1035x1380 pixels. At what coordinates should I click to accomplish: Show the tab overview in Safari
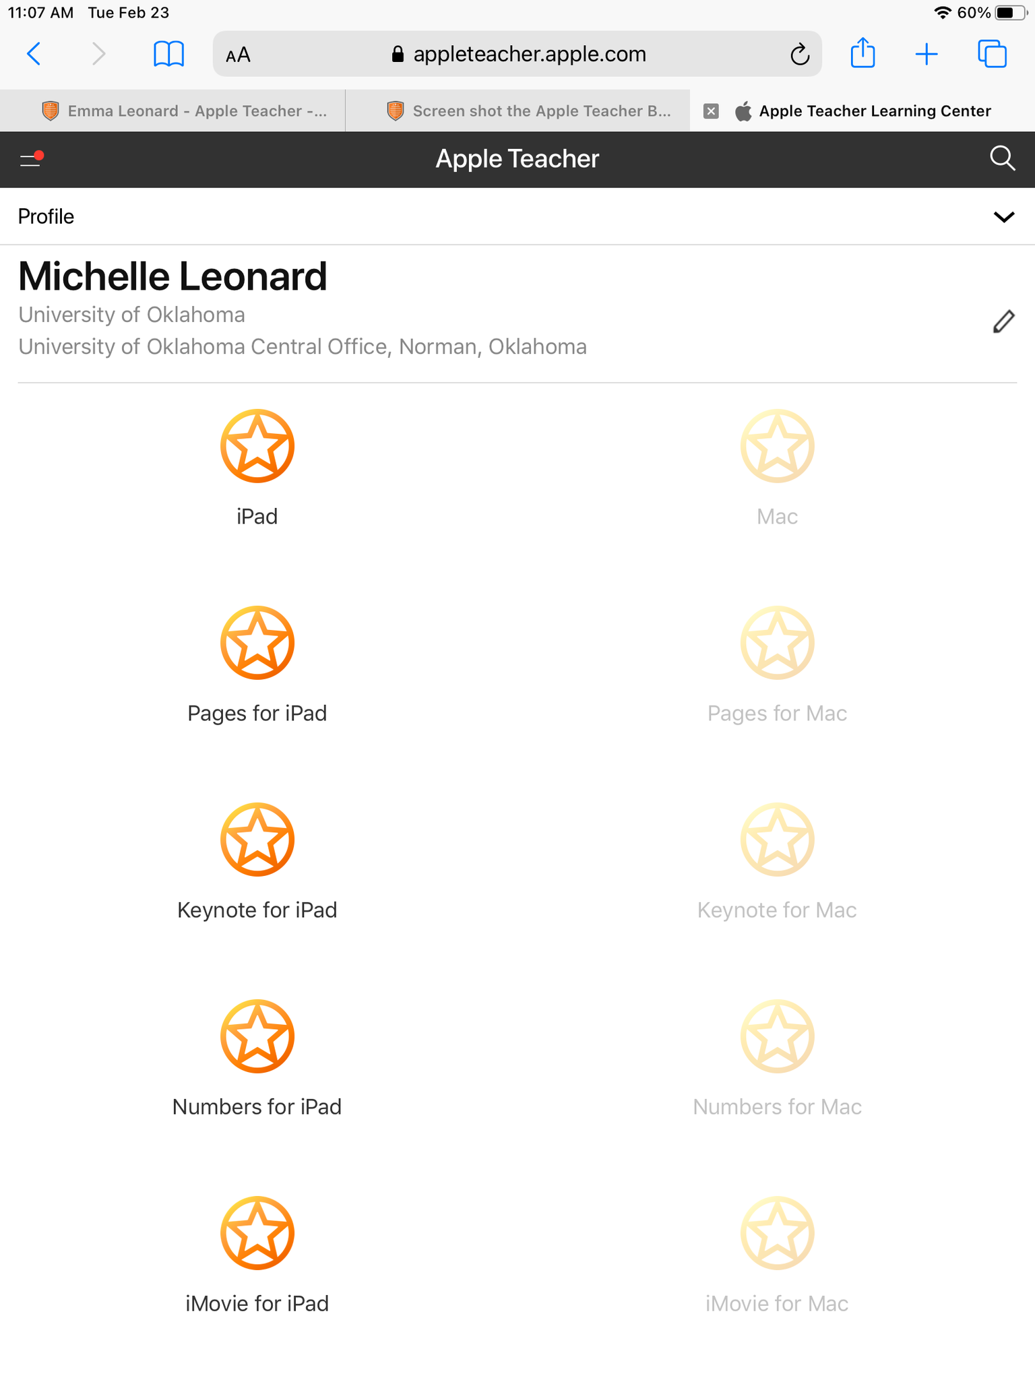[992, 54]
